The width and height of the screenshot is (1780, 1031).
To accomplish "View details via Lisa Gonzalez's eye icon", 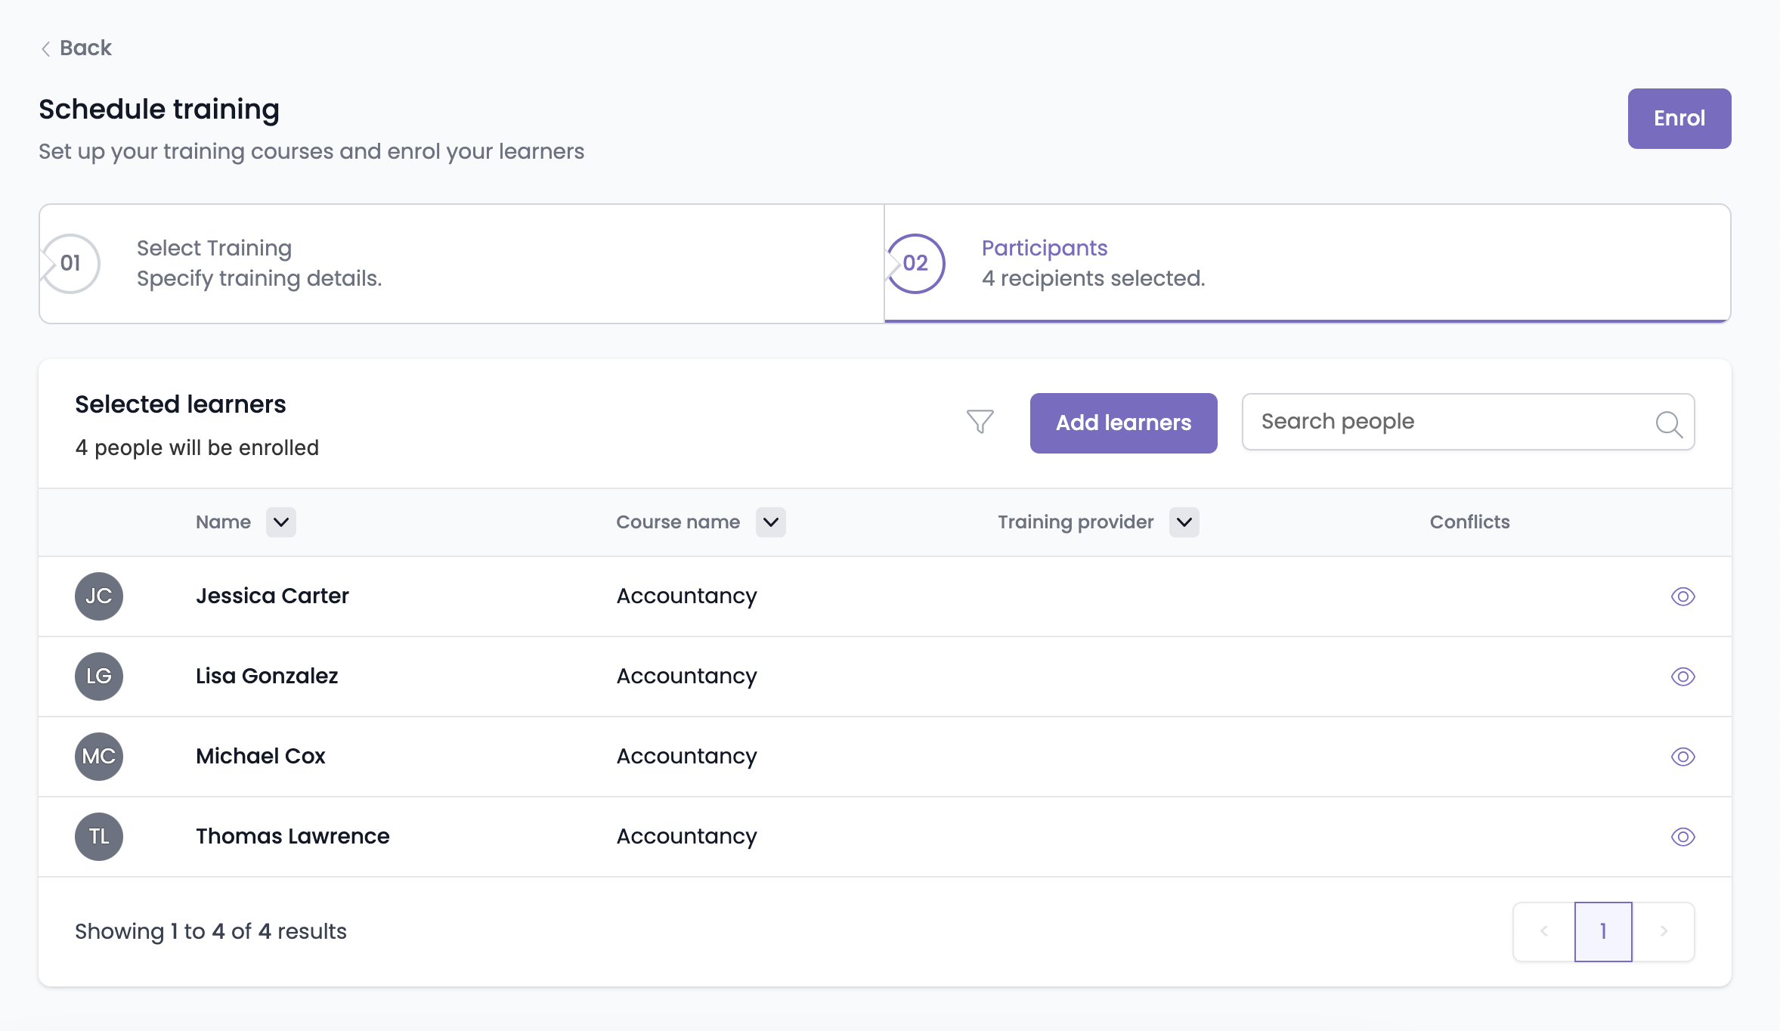I will (1682, 676).
